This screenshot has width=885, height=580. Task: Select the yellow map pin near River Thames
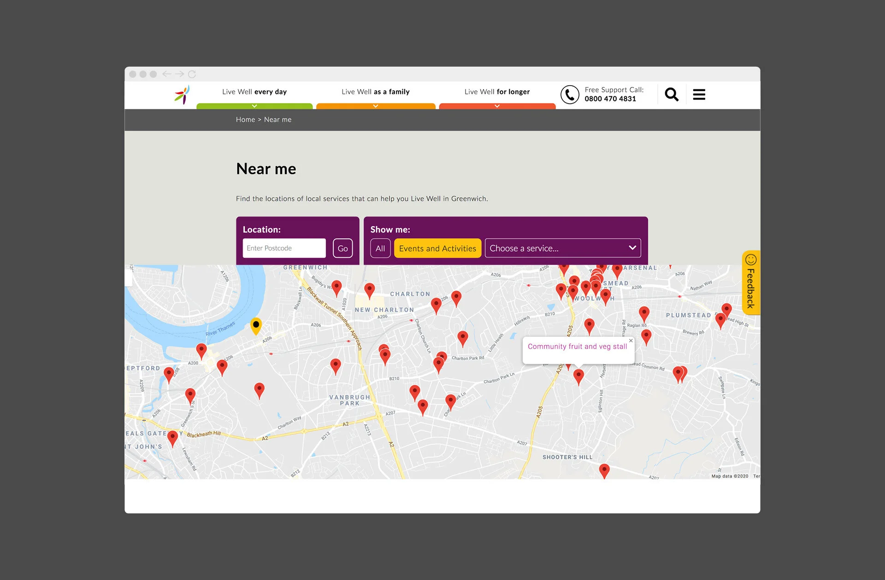(256, 326)
